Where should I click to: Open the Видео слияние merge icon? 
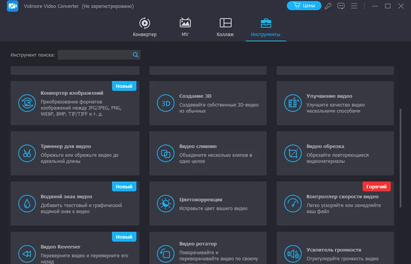click(165, 154)
